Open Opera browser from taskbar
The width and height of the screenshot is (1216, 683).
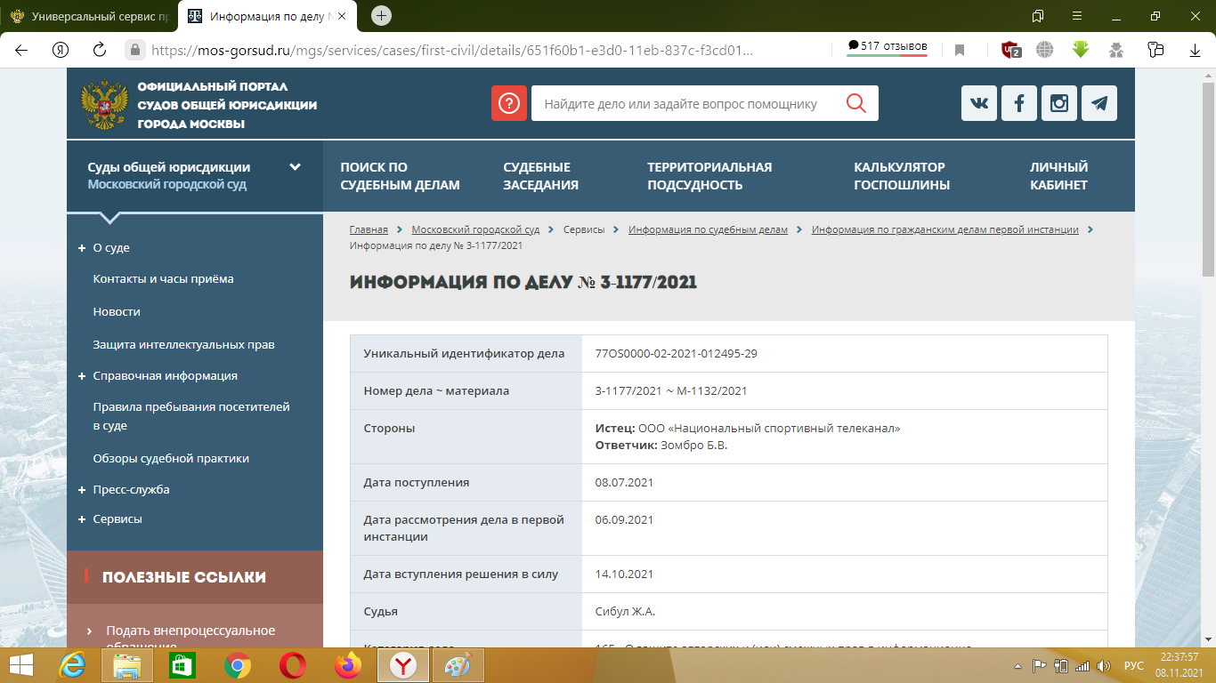[292, 665]
